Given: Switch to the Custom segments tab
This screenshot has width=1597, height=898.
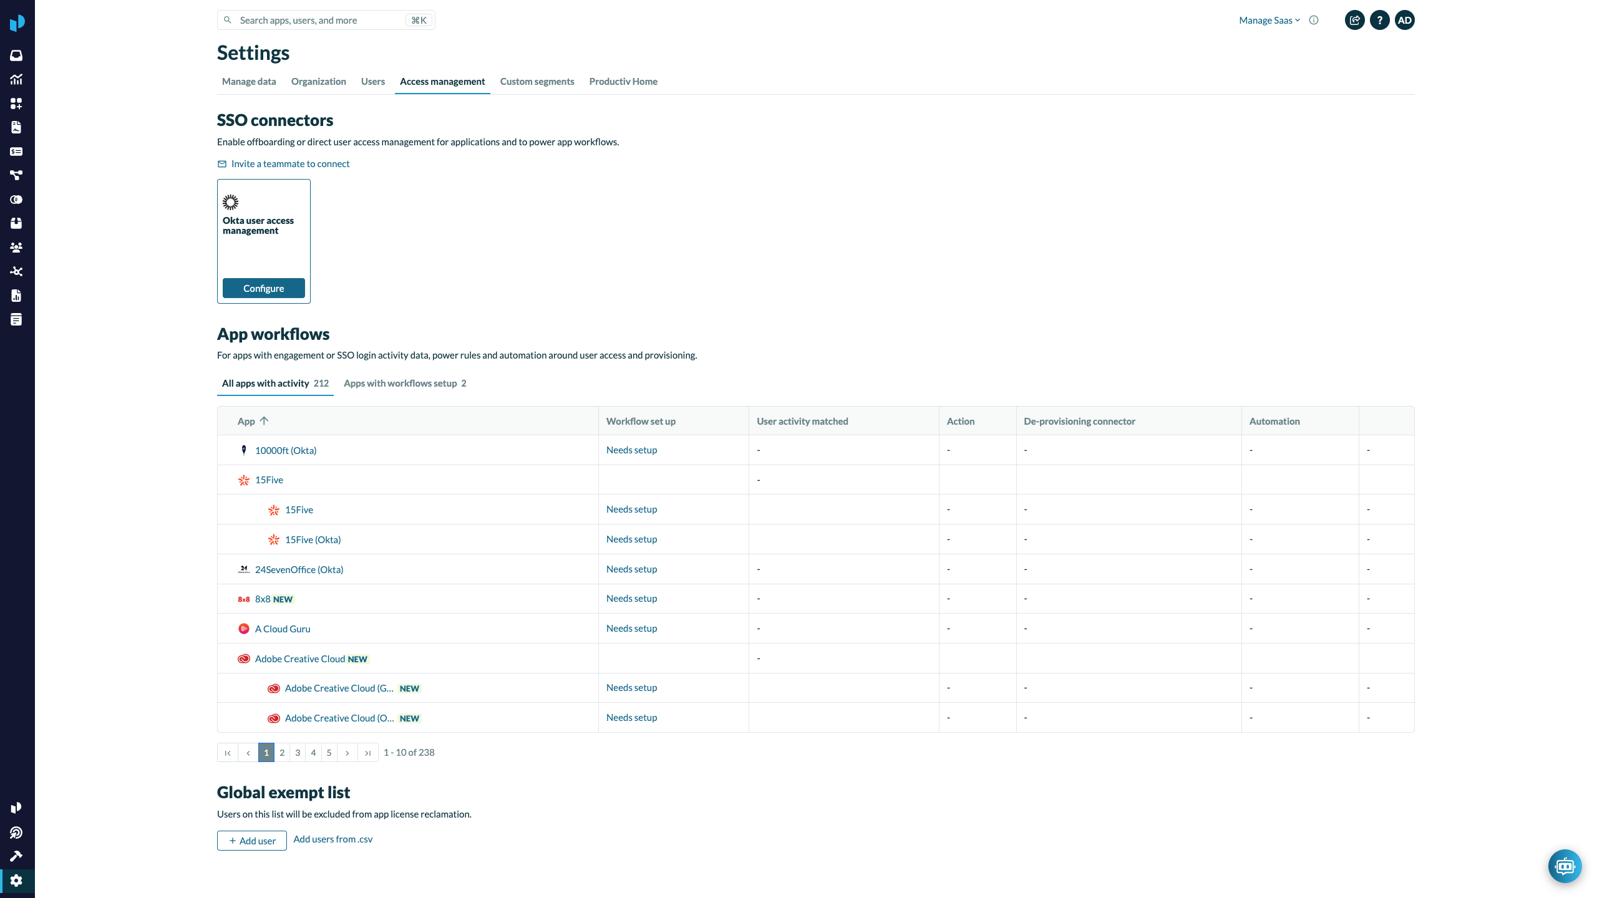Looking at the screenshot, I should pyautogui.click(x=536, y=81).
